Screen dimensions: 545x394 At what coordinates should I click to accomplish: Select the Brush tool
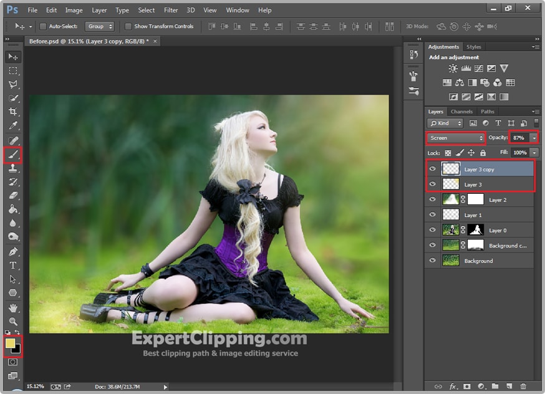(x=13, y=154)
